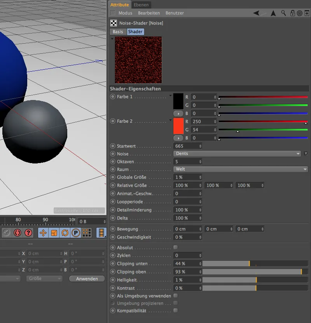This screenshot has width=311, height=323.
Task: Click the grip dots icon beside Modus
Action: [x=113, y=13]
